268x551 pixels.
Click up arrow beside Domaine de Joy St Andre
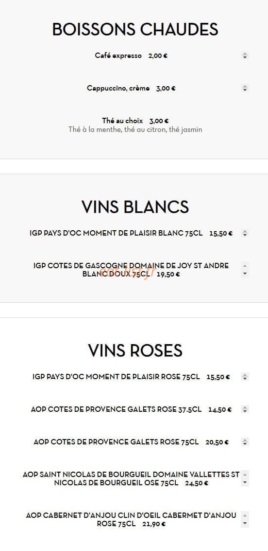point(245,266)
